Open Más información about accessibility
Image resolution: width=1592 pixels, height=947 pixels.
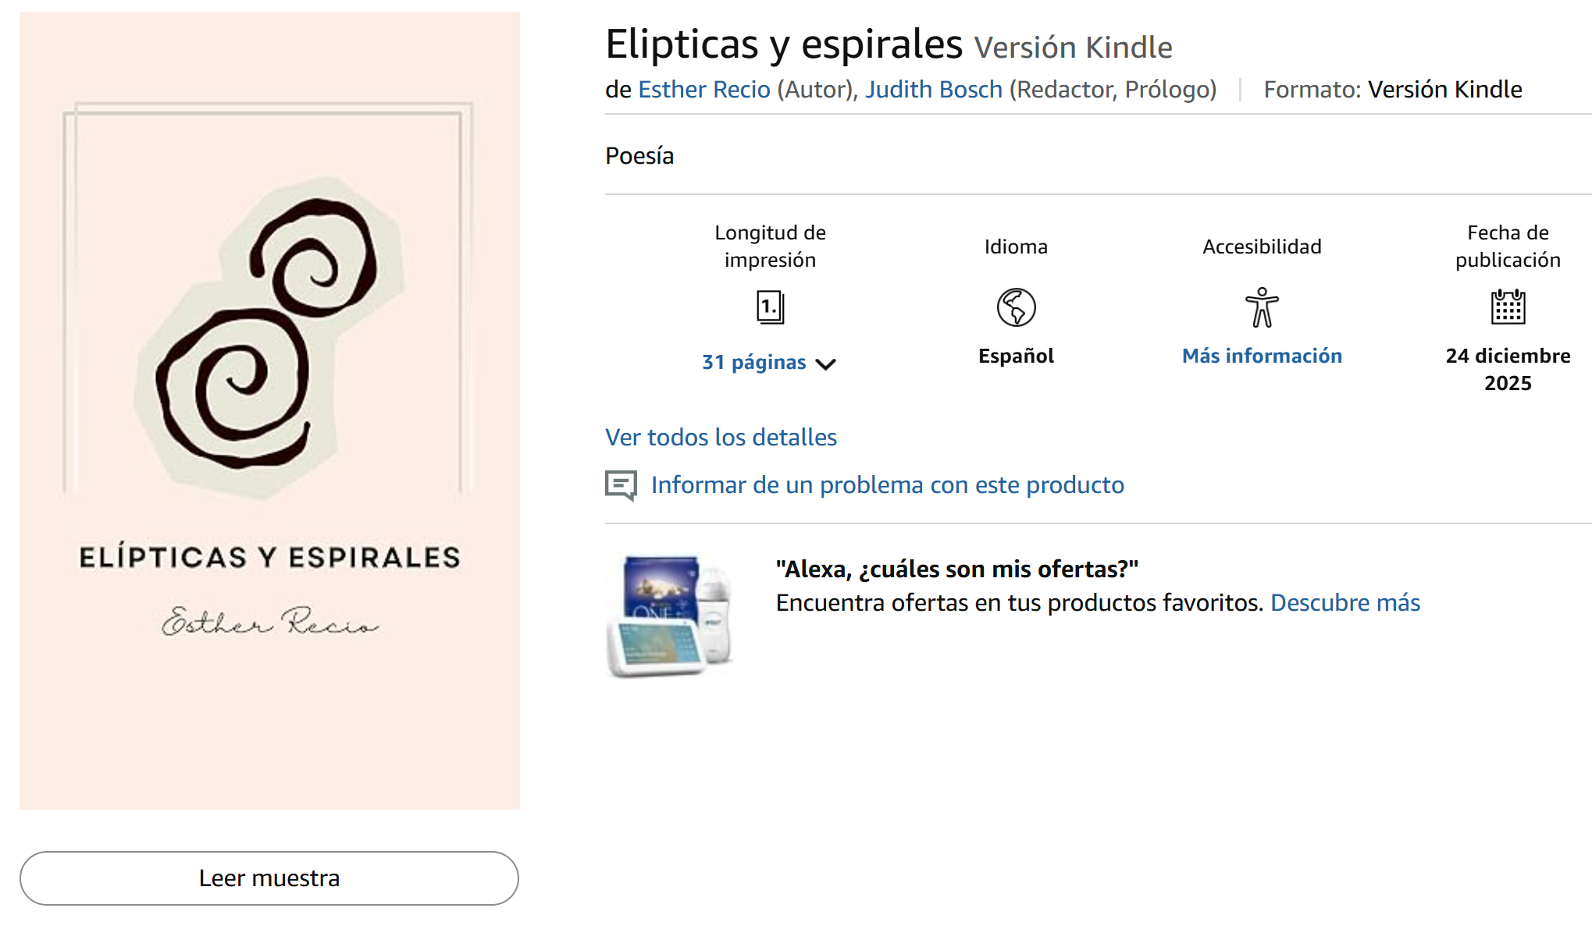[x=1262, y=356]
